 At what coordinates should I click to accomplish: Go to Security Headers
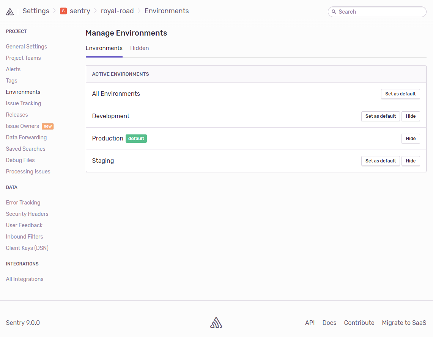pos(27,214)
